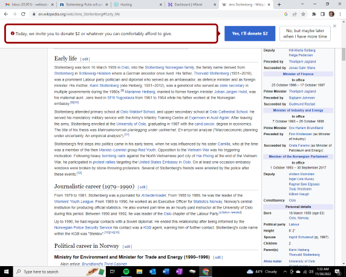Go forward in browser history
Image resolution: width=346 pixels, height=277 pixels.
point(15,14)
